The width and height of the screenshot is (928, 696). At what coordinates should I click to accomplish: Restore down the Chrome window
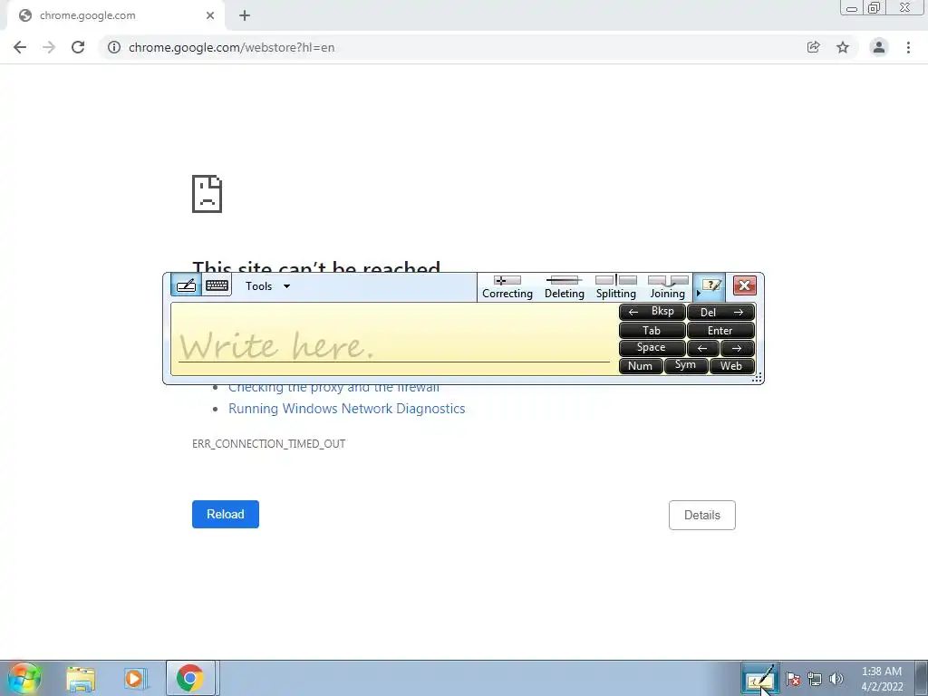(x=874, y=8)
